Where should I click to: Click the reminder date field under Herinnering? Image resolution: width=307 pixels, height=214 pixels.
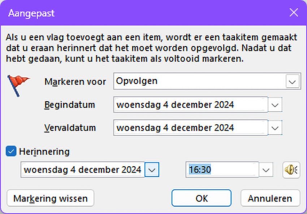click(x=82, y=169)
